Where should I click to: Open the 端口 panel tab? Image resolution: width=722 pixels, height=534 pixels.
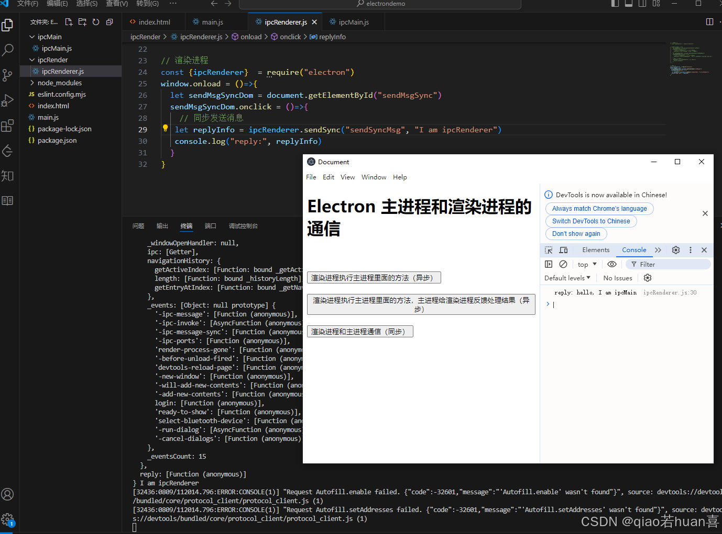pyautogui.click(x=210, y=226)
